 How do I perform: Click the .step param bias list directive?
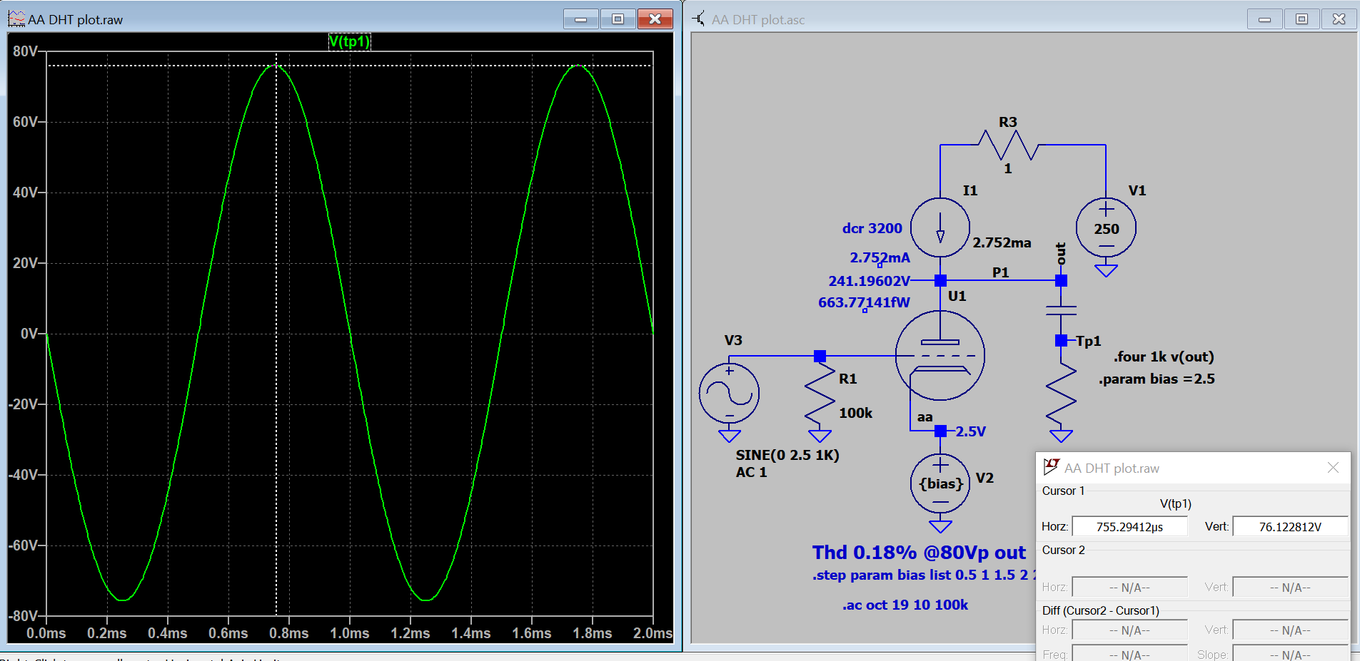[924, 575]
